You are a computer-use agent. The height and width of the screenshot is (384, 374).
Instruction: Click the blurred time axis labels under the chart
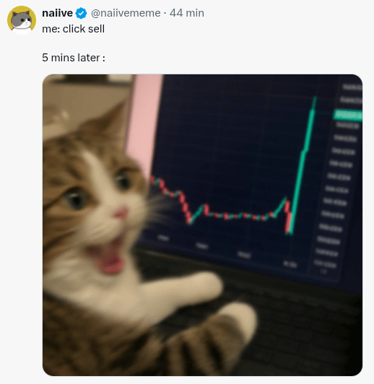pos(227,251)
